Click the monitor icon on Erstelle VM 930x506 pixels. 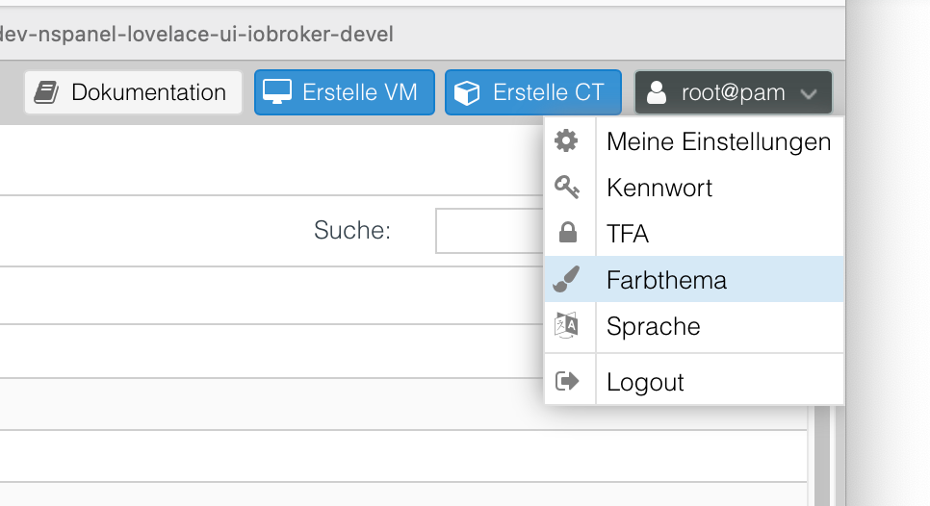[277, 92]
